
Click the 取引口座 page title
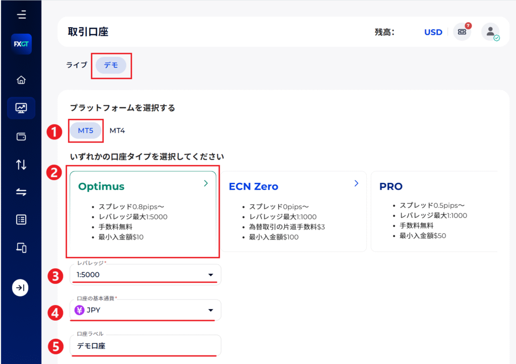[x=88, y=32]
